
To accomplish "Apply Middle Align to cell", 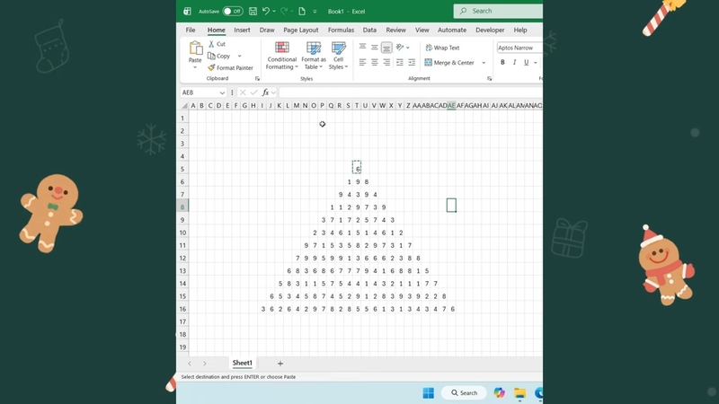I will 375,48.
